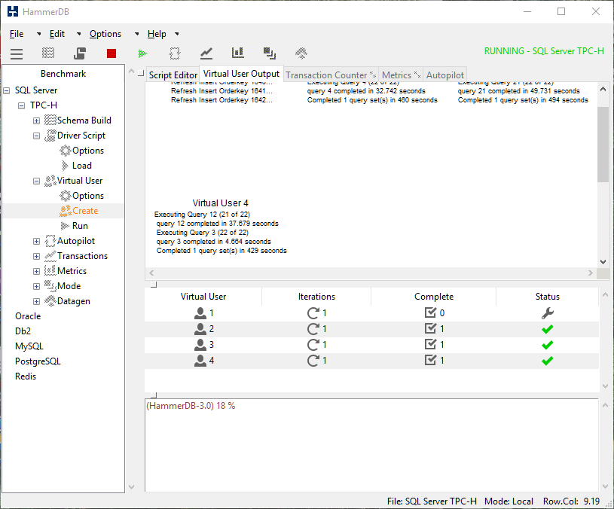Switch to the Transaction Counter tab

pyautogui.click(x=331, y=75)
